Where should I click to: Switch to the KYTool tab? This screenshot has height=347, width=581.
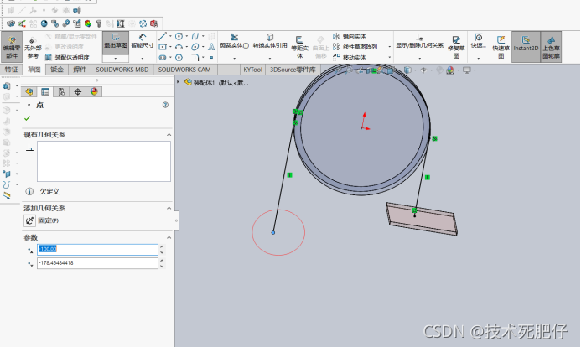252,70
